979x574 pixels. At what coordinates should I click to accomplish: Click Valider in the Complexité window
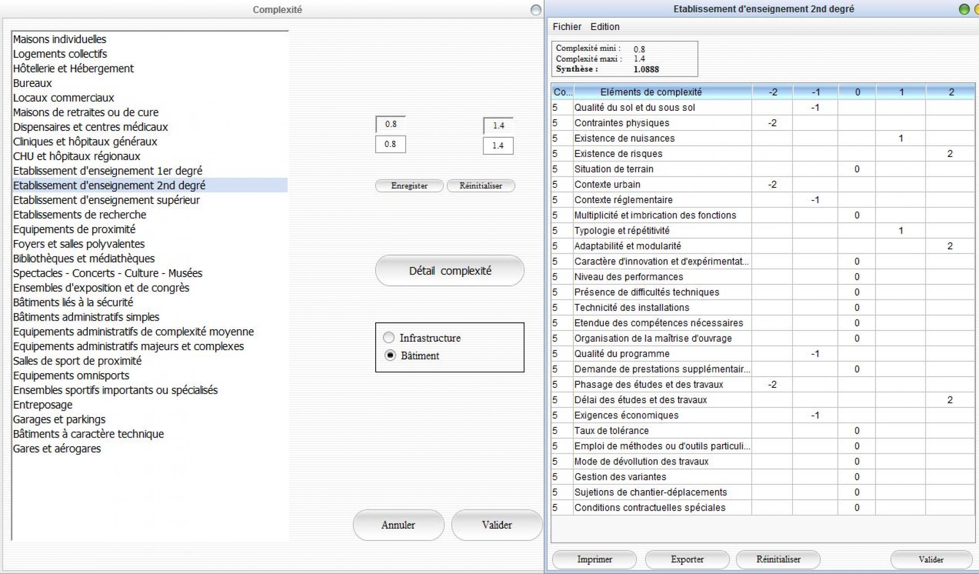click(x=497, y=525)
